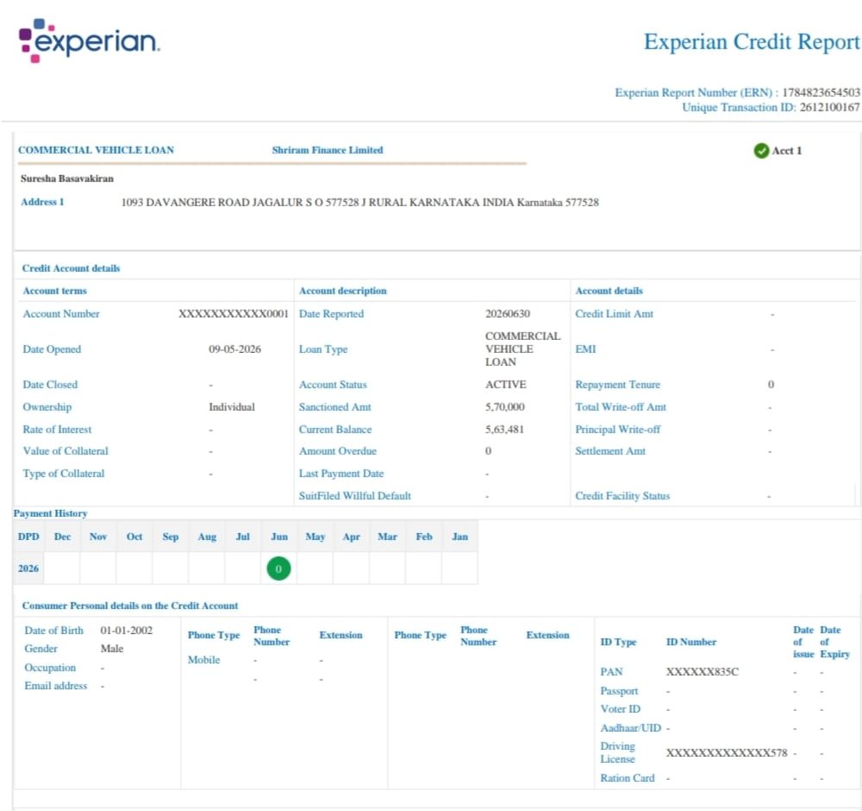Click the ID Type column header
The width and height of the screenshot is (862, 811).
click(618, 642)
